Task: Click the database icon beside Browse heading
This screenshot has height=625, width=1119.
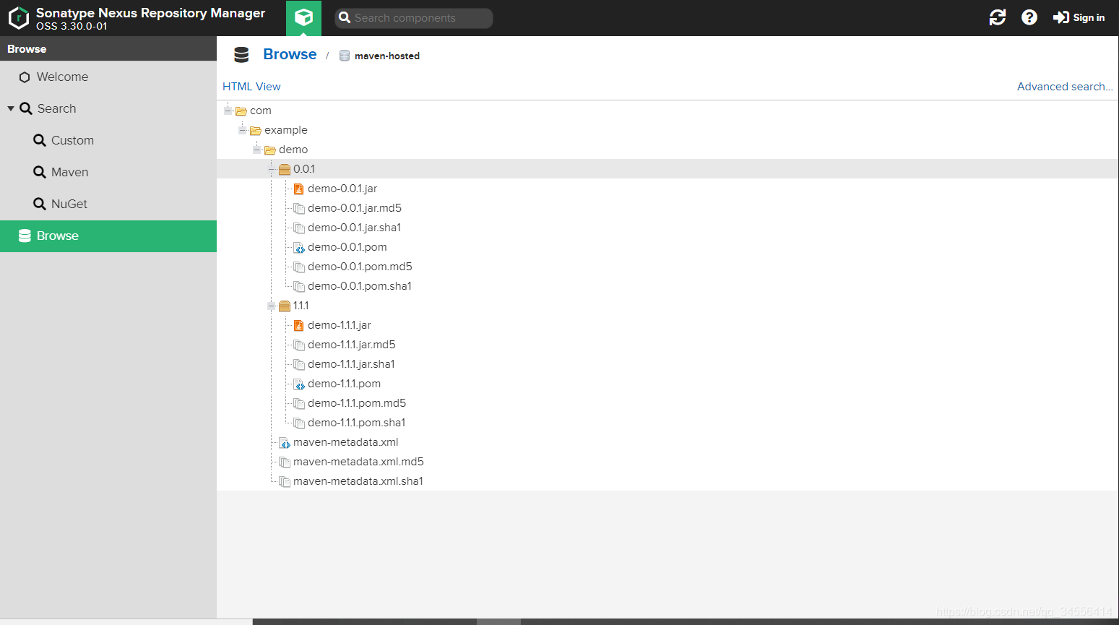Action: coord(241,55)
